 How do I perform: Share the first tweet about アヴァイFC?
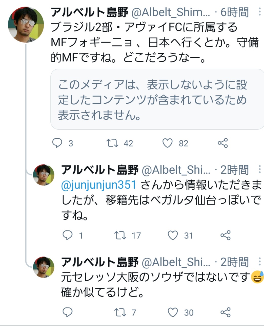[223, 143]
